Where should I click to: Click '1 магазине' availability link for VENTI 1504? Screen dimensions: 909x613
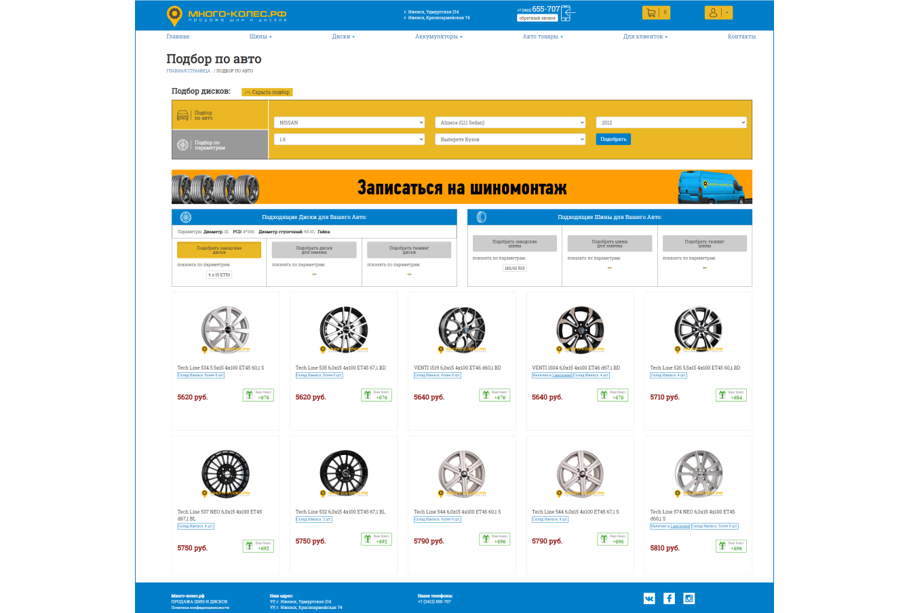562,375
